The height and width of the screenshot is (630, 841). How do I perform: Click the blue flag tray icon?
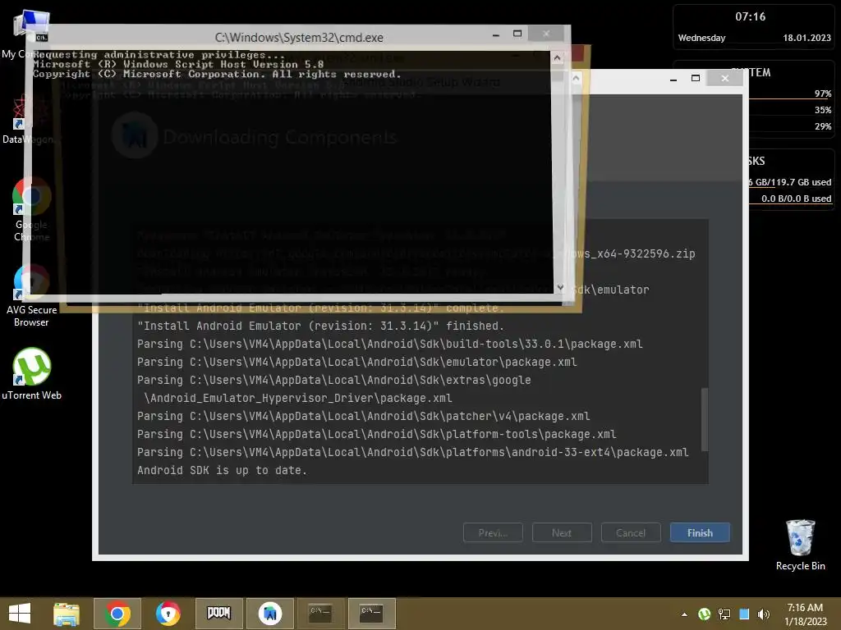(x=744, y=614)
